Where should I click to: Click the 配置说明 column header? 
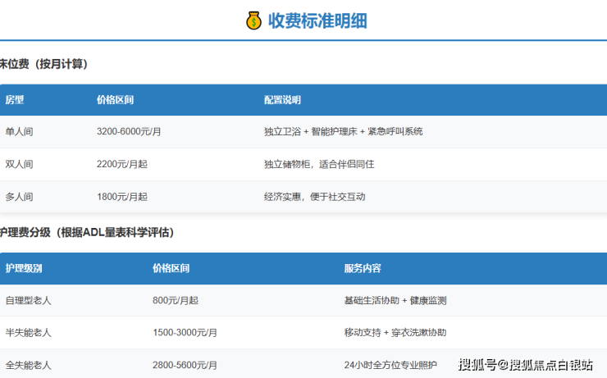pyautogui.click(x=282, y=100)
